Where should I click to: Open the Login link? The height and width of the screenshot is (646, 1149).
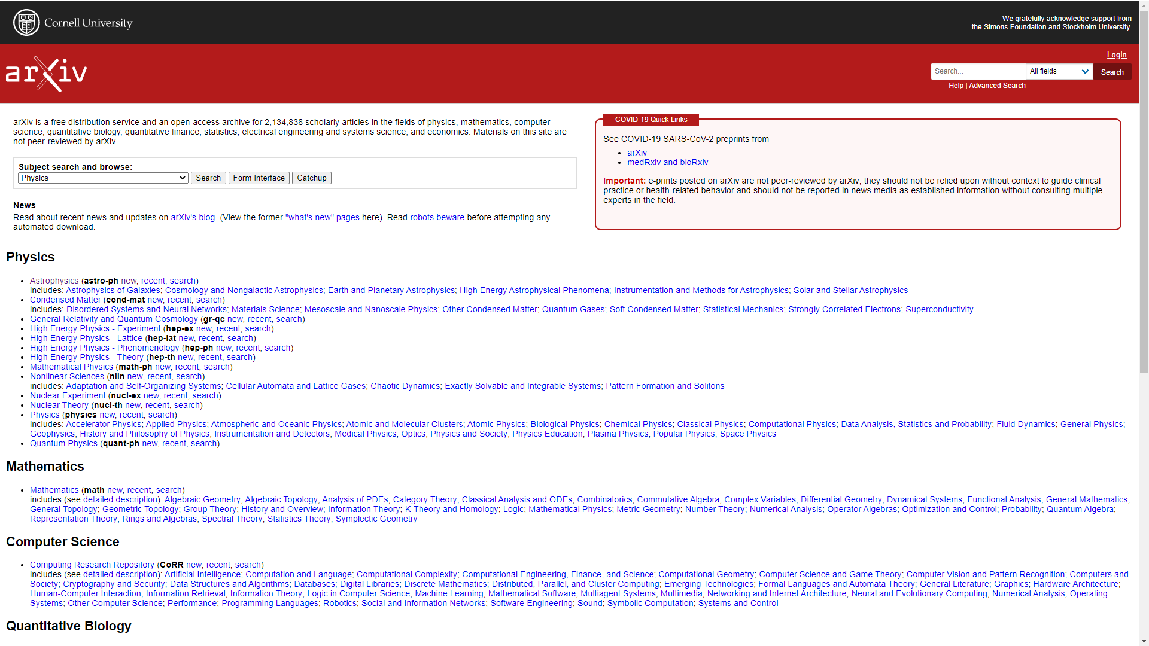1116,55
